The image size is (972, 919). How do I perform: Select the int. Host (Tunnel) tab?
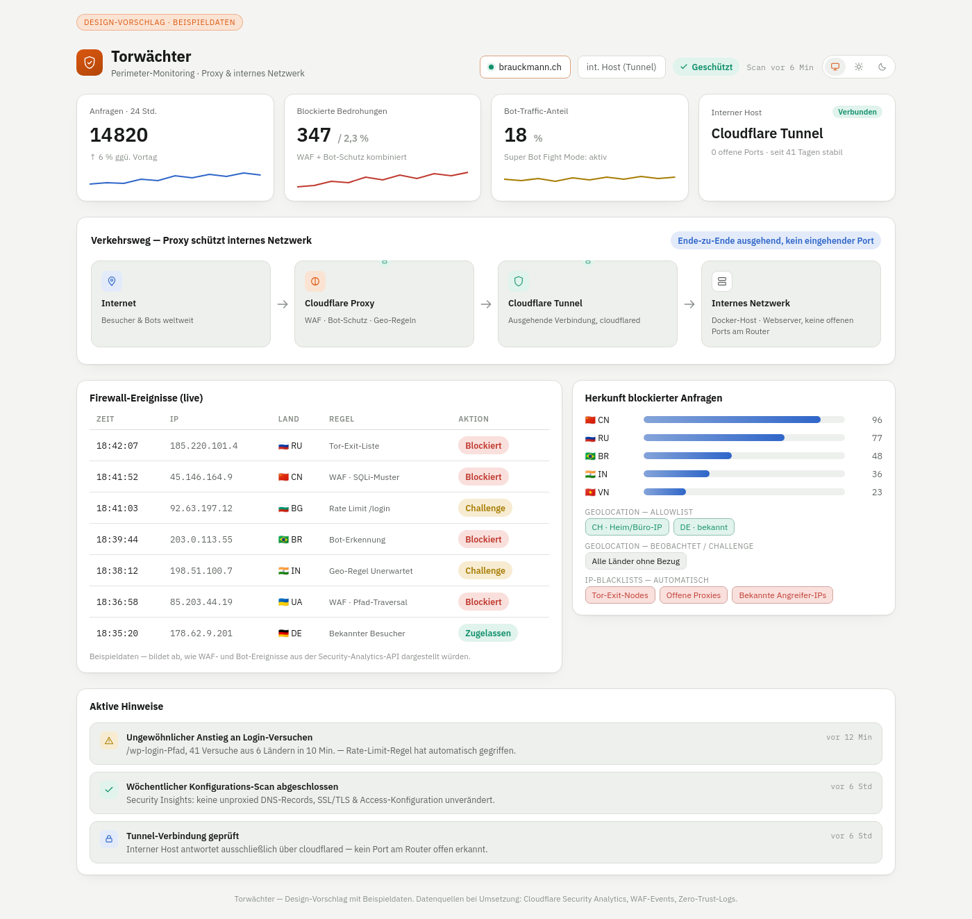click(621, 67)
